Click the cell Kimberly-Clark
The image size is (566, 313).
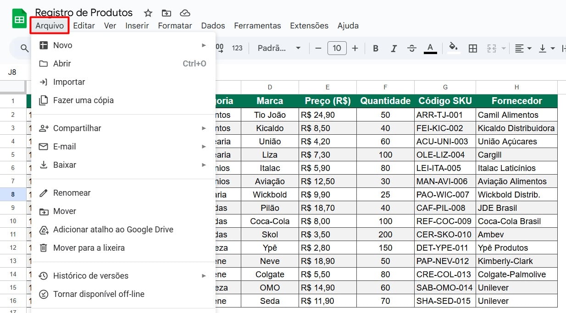coord(516,261)
